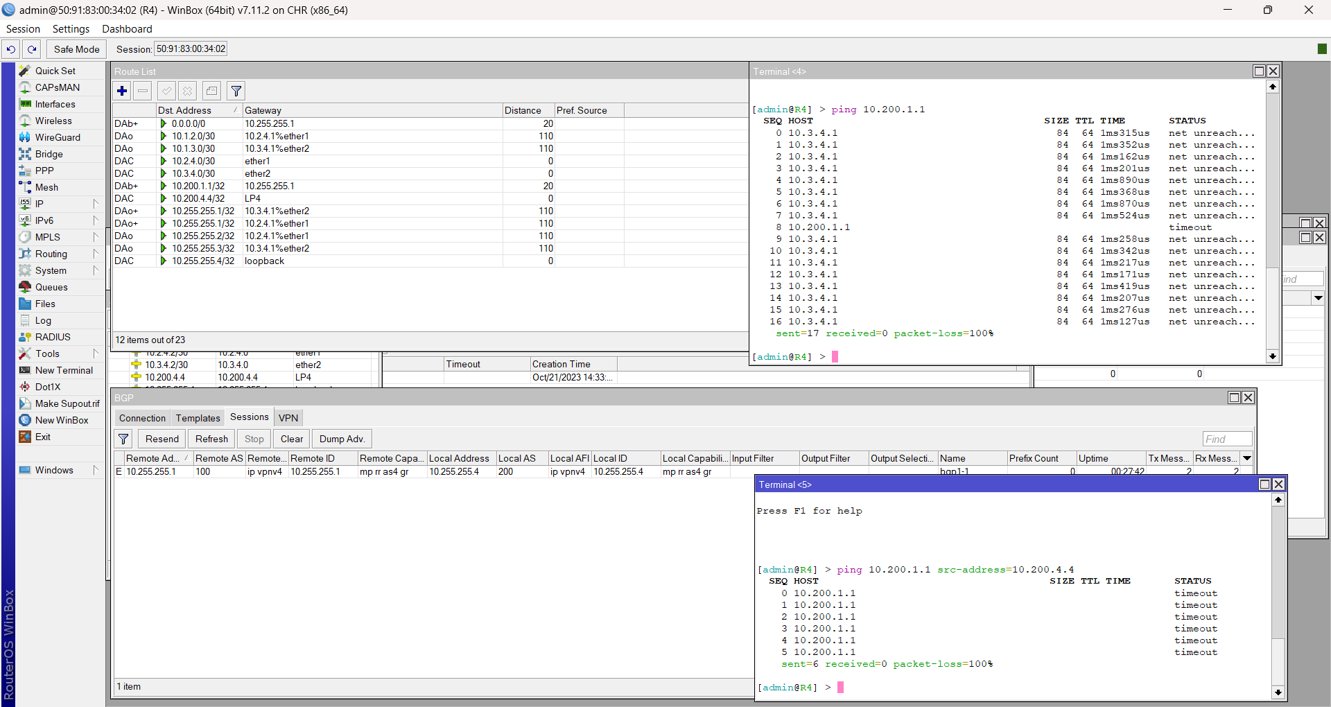1331x707 pixels.
Task: Click the Route List filter funnel icon
Action: point(236,91)
